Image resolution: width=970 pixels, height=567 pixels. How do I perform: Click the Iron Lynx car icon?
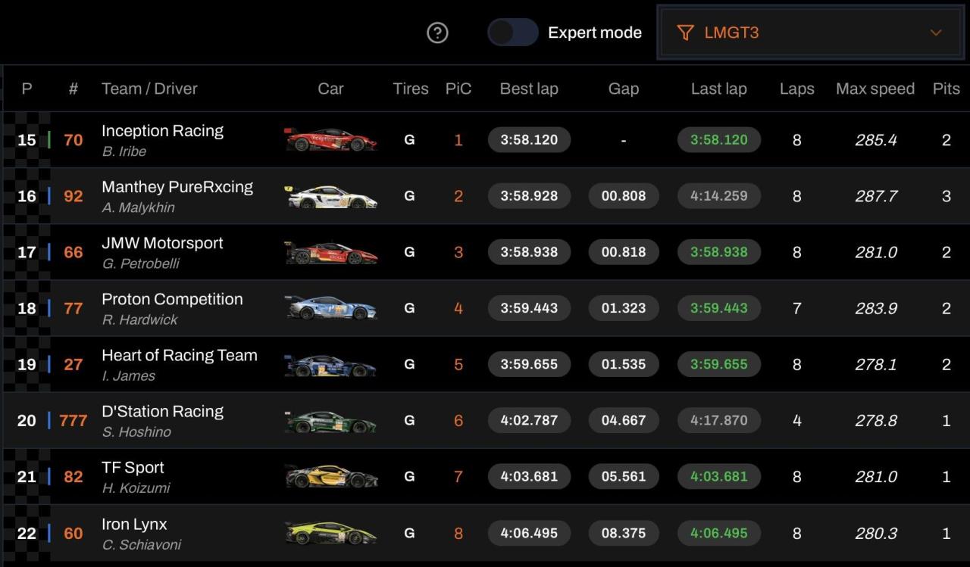coord(330,533)
